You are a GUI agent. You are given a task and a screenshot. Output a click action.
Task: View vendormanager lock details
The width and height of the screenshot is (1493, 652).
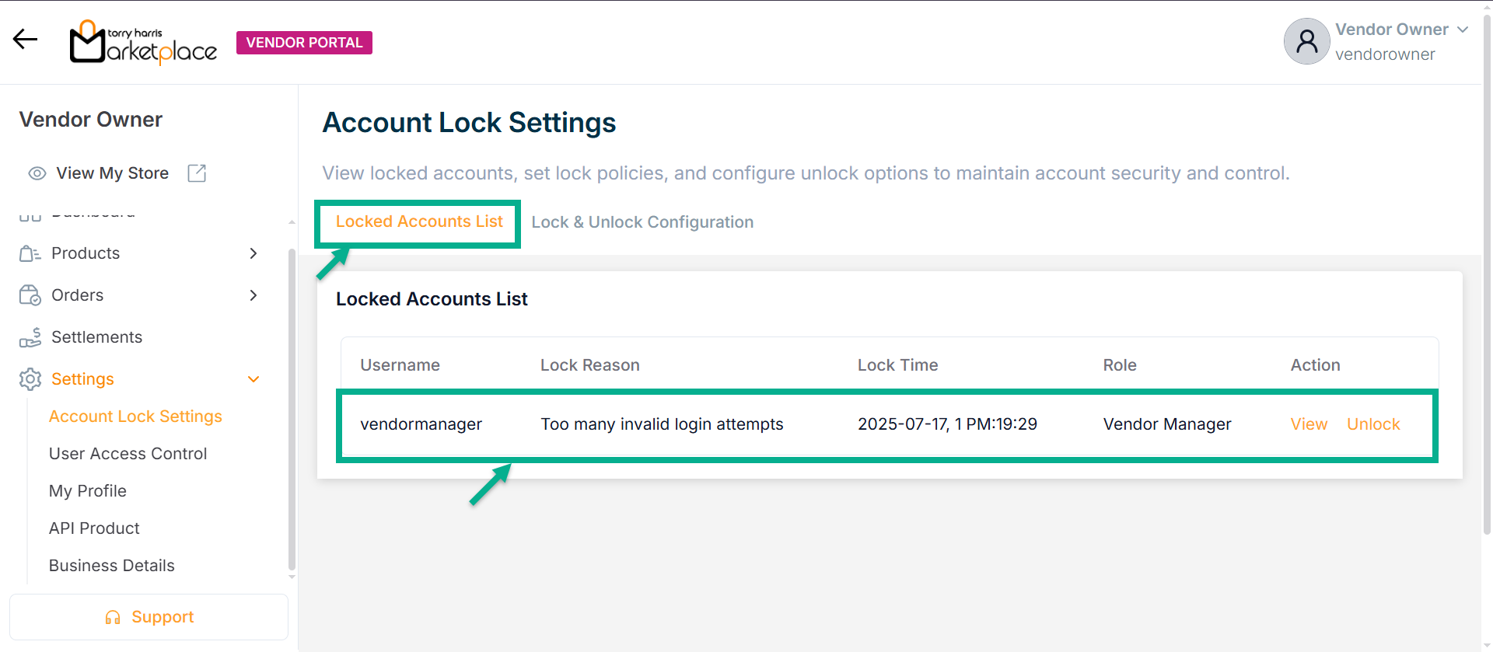(1309, 424)
